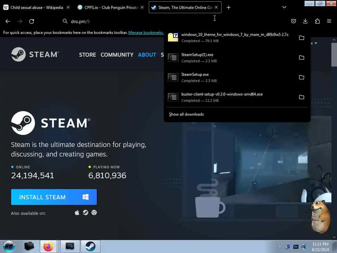The image size is (337, 253).
Task: Click the Apple macOS availability icon
Action: 77,213
